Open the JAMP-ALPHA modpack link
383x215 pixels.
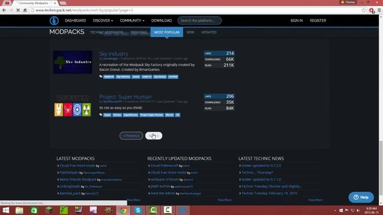(x=160, y=186)
